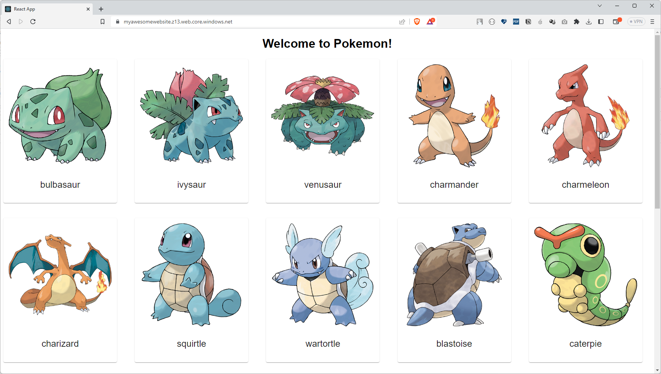Click the 'Welcome to Pokemon!' heading

[x=327, y=44]
